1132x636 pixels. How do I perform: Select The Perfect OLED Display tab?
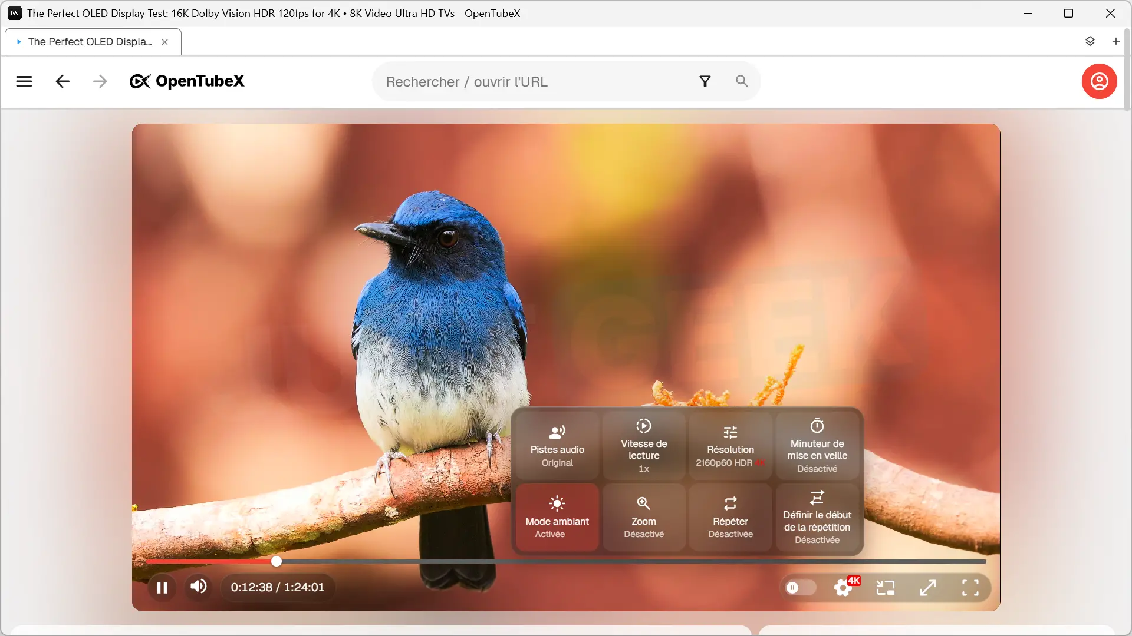tap(90, 42)
